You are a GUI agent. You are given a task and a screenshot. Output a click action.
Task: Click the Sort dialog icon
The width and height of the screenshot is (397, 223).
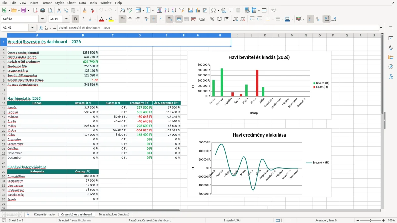[159, 10]
